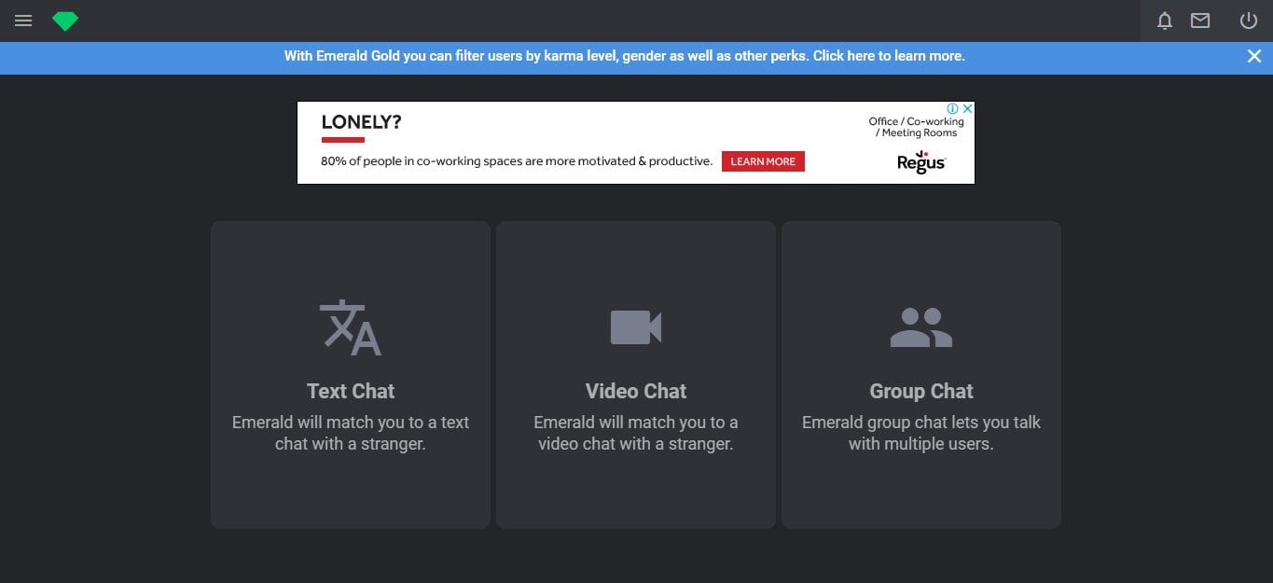
Task: Select the Group Chat heading
Action: (920, 391)
